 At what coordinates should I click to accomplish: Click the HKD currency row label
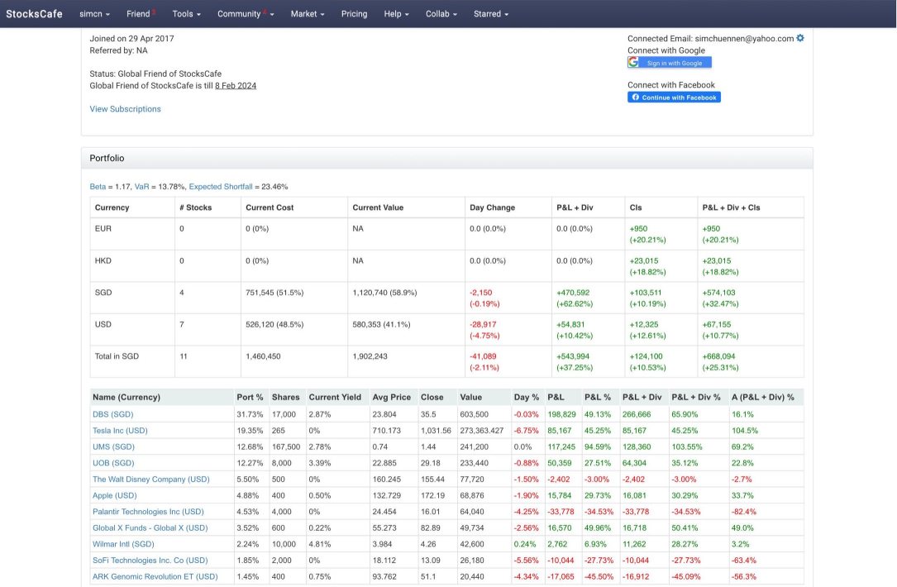click(x=103, y=260)
